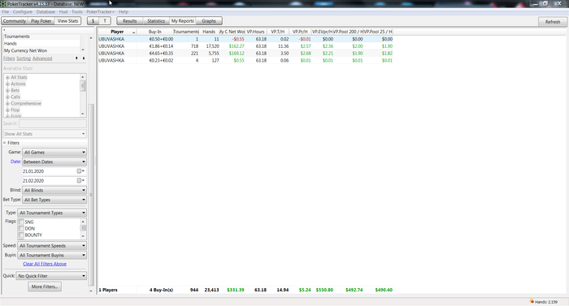Open the My Reports tab
Image resolution: width=569 pixels, height=306 pixels.
click(183, 21)
